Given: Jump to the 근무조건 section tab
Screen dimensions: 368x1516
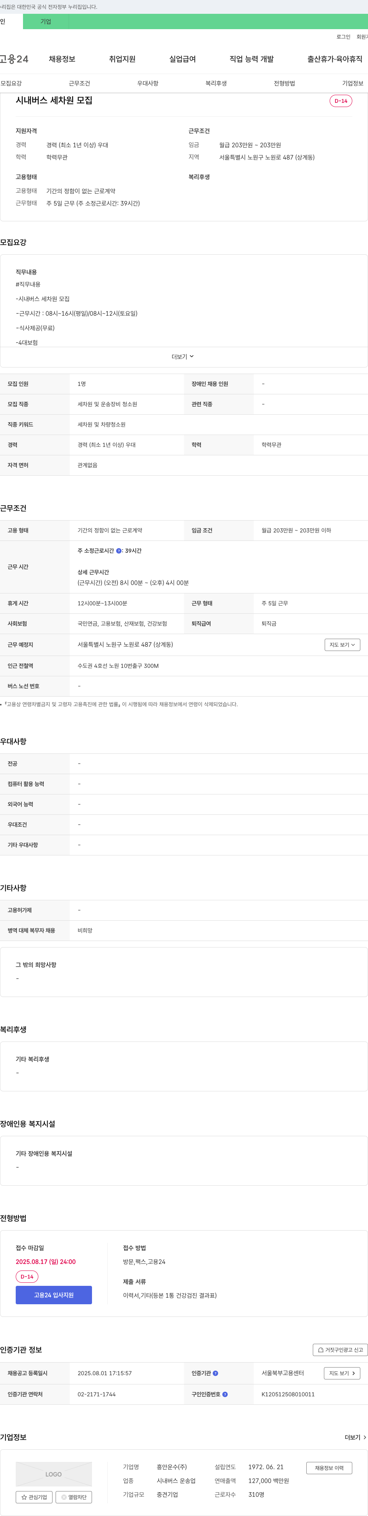Looking at the screenshot, I should (79, 83).
